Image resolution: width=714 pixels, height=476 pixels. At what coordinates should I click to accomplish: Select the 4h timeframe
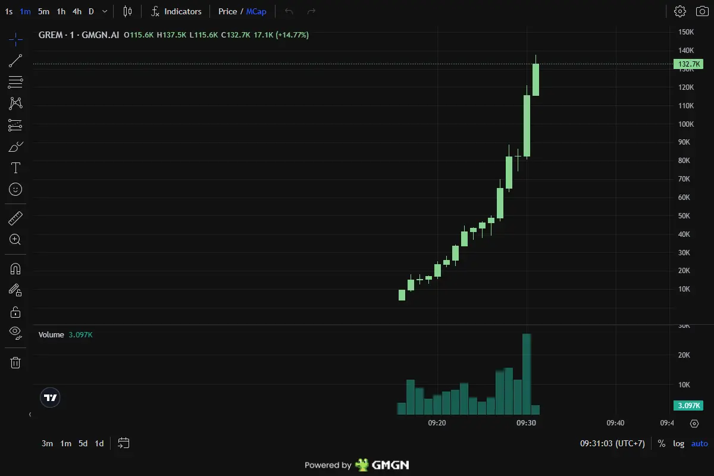point(77,11)
